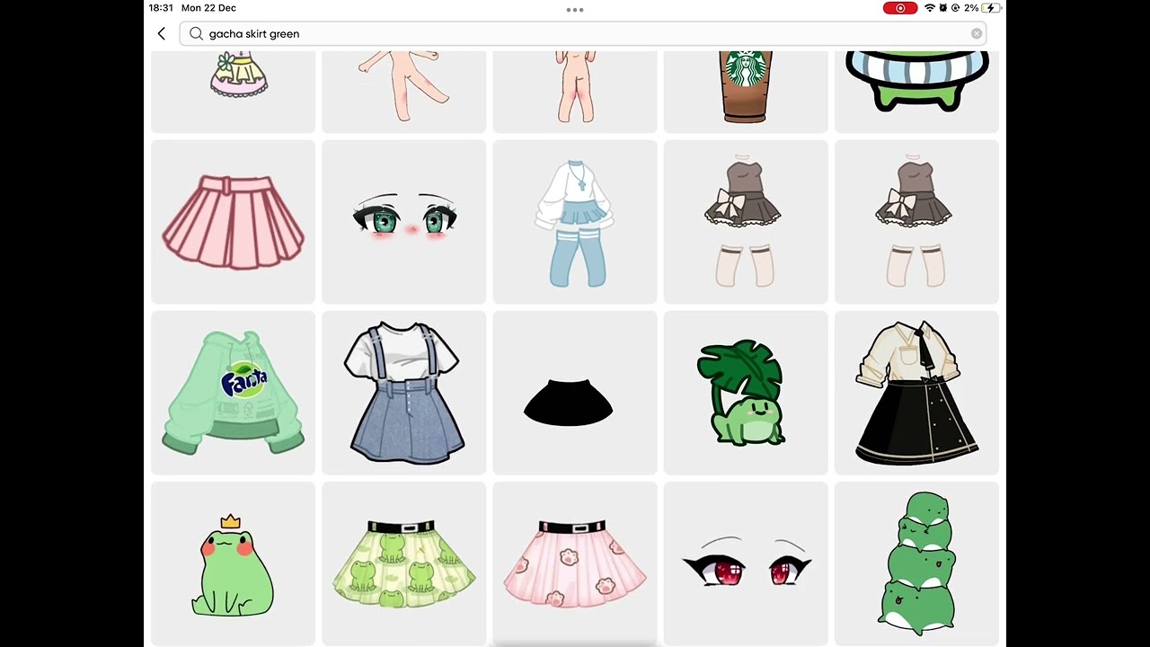Open the three-dot multitasking menu at top
This screenshot has width=1150, height=647.
coord(575,10)
